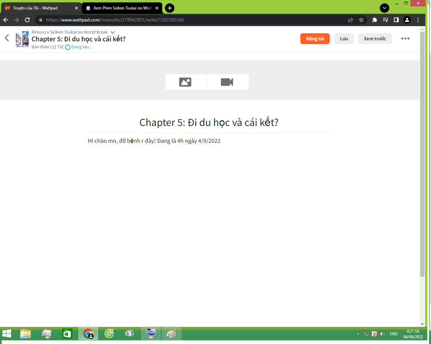Open Chrome tab search dropdown
This screenshot has width=431, height=344.
click(385, 8)
